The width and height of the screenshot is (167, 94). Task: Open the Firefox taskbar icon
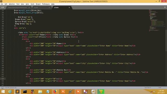[55, 92]
